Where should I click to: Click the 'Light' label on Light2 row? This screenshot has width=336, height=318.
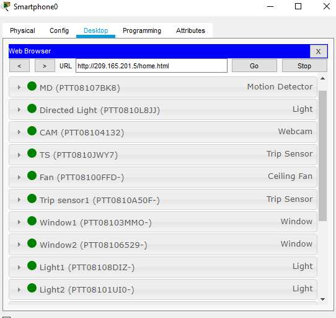303,289
